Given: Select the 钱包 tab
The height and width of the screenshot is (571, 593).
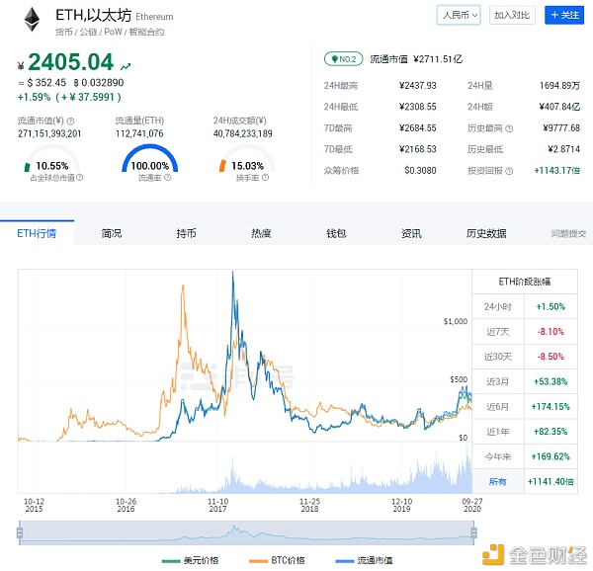Looking at the screenshot, I should click(x=336, y=233).
